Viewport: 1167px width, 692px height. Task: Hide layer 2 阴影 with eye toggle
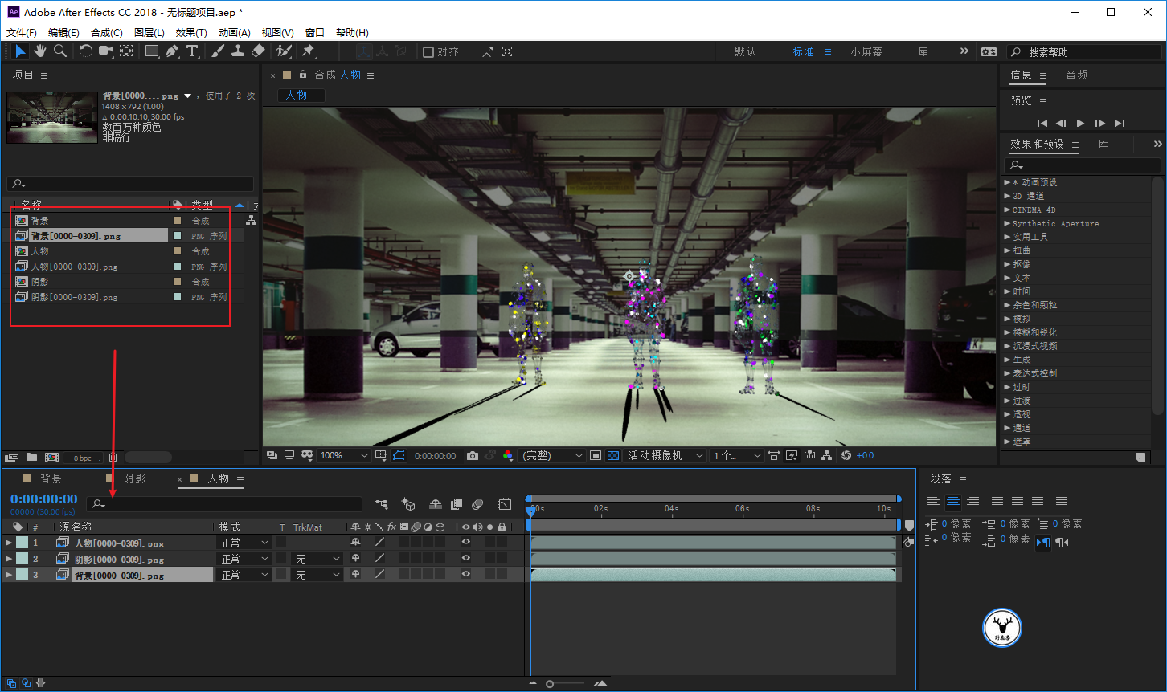click(x=465, y=559)
